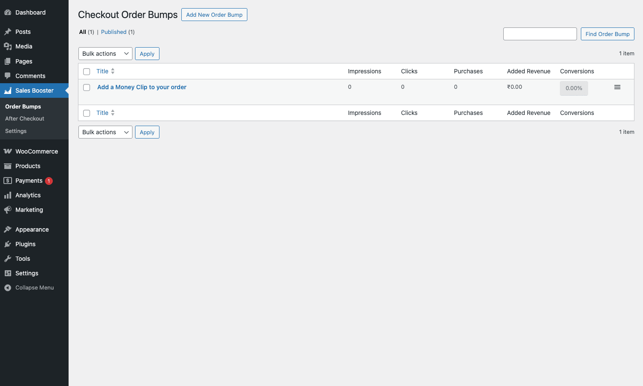Open Sales Booster Settings submenu item
Image resolution: width=643 pixels, height=386 pixels.
pyautogui.click(x=16, y=131)
